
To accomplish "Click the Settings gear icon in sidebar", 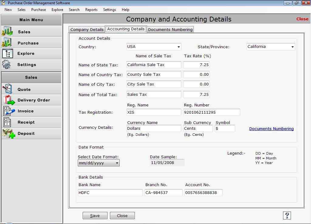I will click(x=7, y=65).
